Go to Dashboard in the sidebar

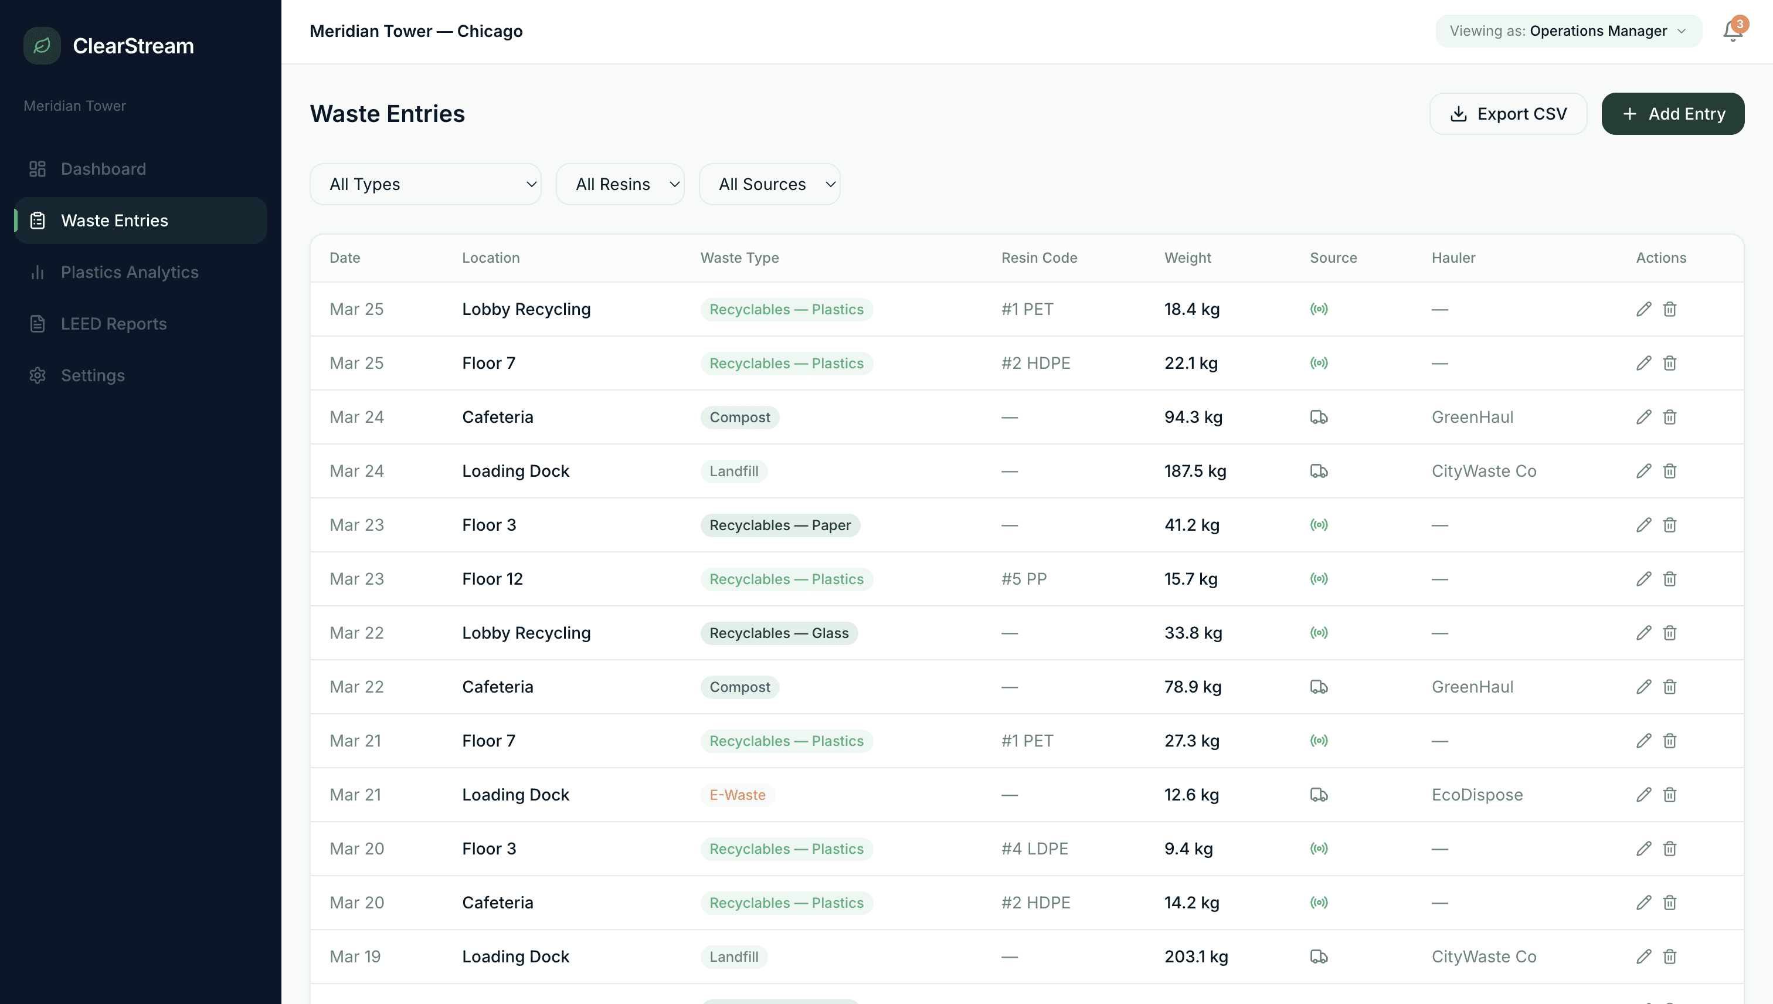pos(103,169)
